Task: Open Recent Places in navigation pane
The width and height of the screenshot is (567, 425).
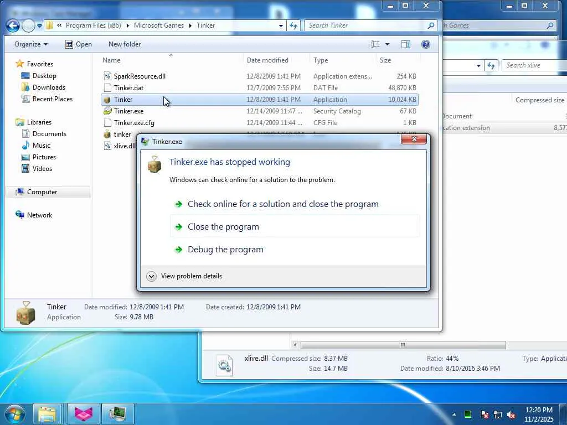Action: coord(47,99)
